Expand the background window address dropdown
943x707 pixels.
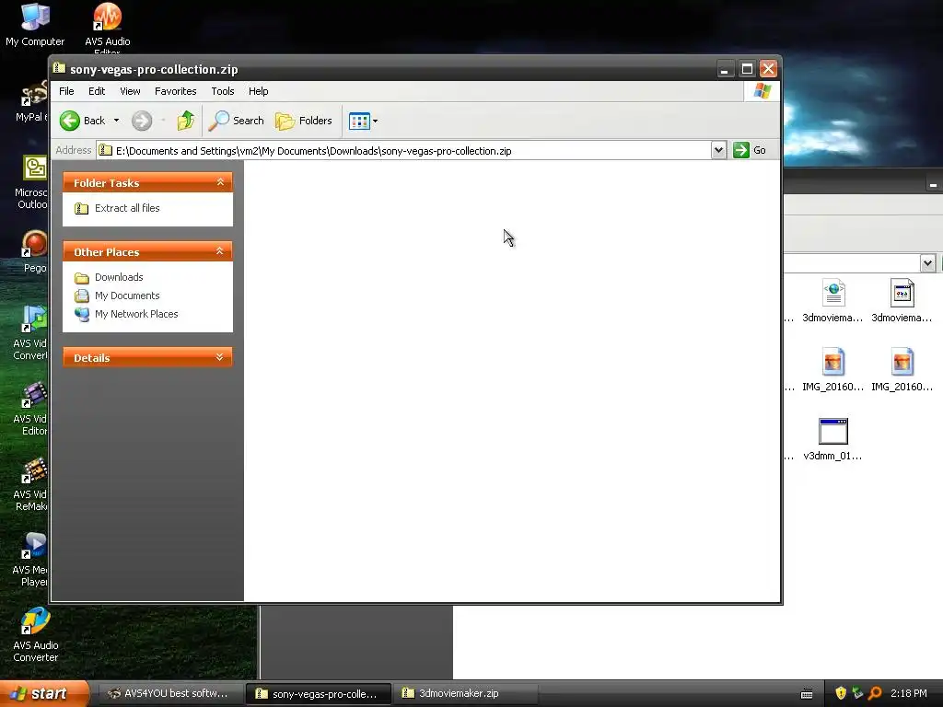coord(927,262)
